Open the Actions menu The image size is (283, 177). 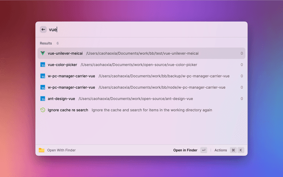[x=220, y=150]
